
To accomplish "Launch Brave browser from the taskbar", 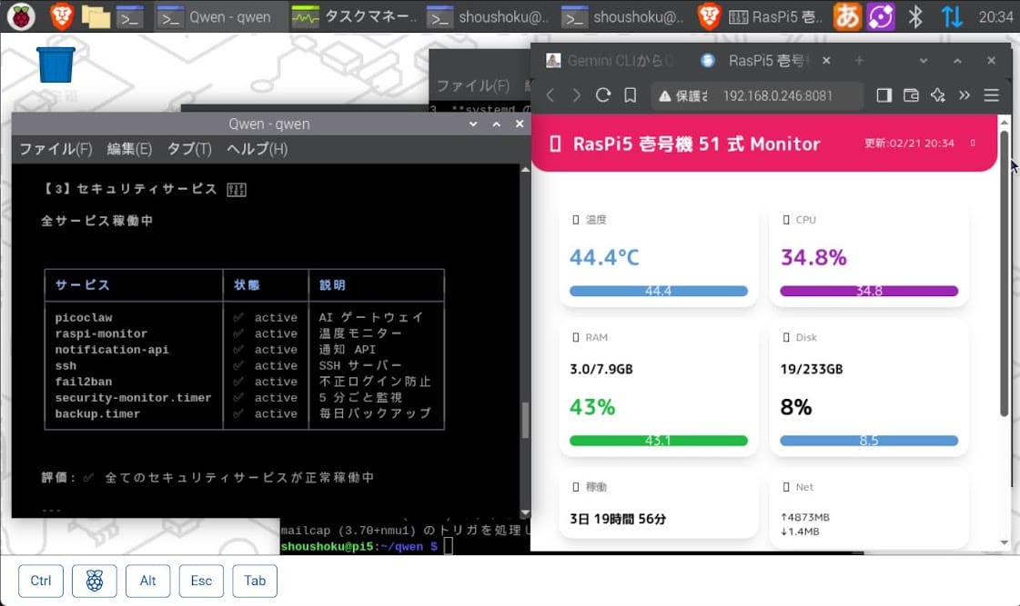I will tap(61, 16).
